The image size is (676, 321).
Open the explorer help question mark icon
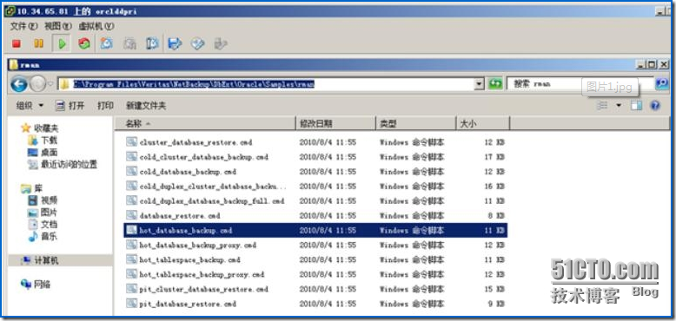(x=655, y=106)
